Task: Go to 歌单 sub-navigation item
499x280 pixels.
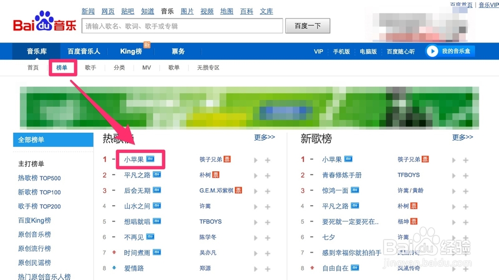Action: tap(174, 67)
